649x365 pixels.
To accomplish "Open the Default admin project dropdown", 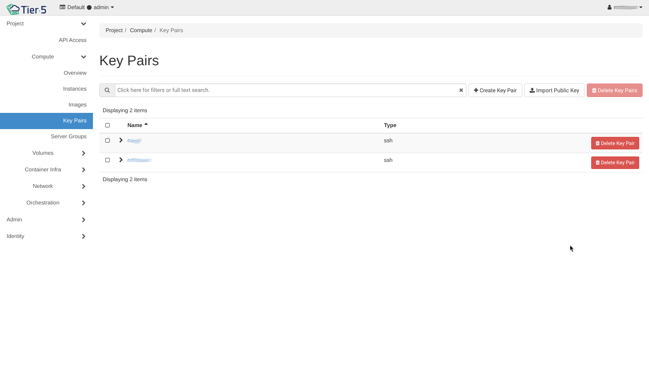I will click(x=87, y=7).
